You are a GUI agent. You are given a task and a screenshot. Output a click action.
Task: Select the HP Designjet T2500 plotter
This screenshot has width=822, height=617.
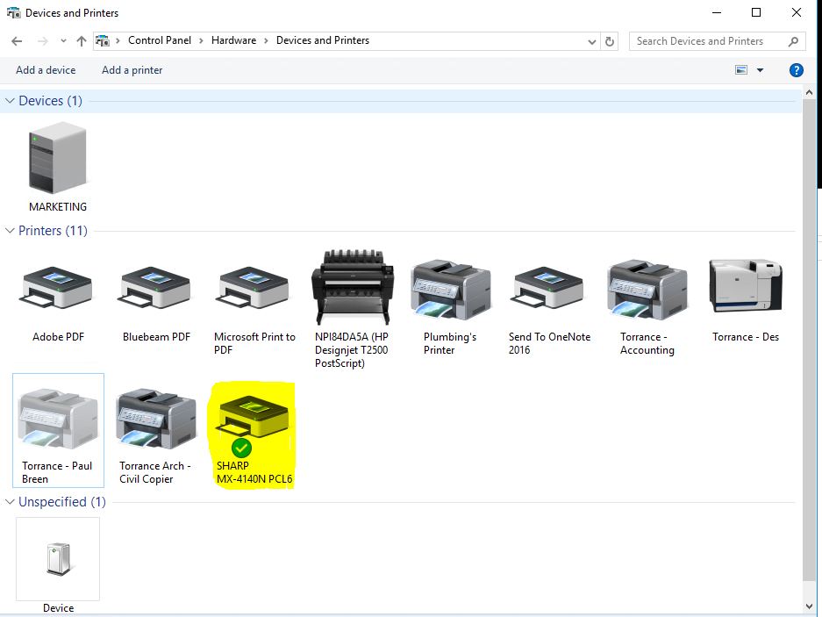351,287
